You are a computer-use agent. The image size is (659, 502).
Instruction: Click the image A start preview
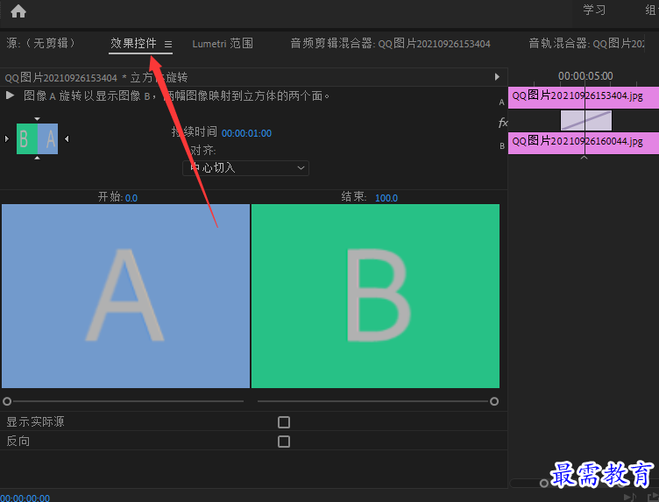coord(125,296)
